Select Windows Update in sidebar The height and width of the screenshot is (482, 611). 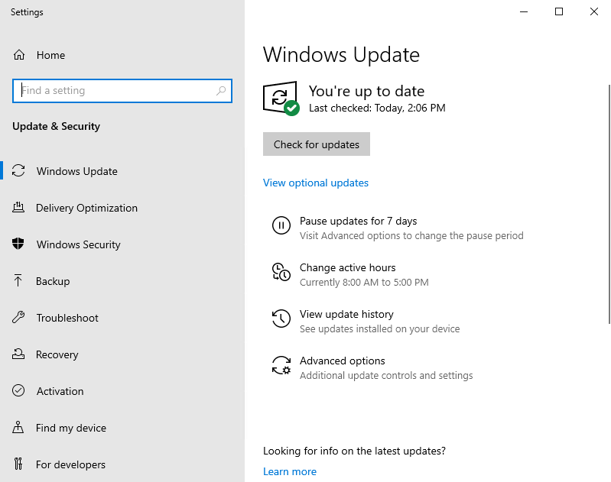click(x=76, y=171)
